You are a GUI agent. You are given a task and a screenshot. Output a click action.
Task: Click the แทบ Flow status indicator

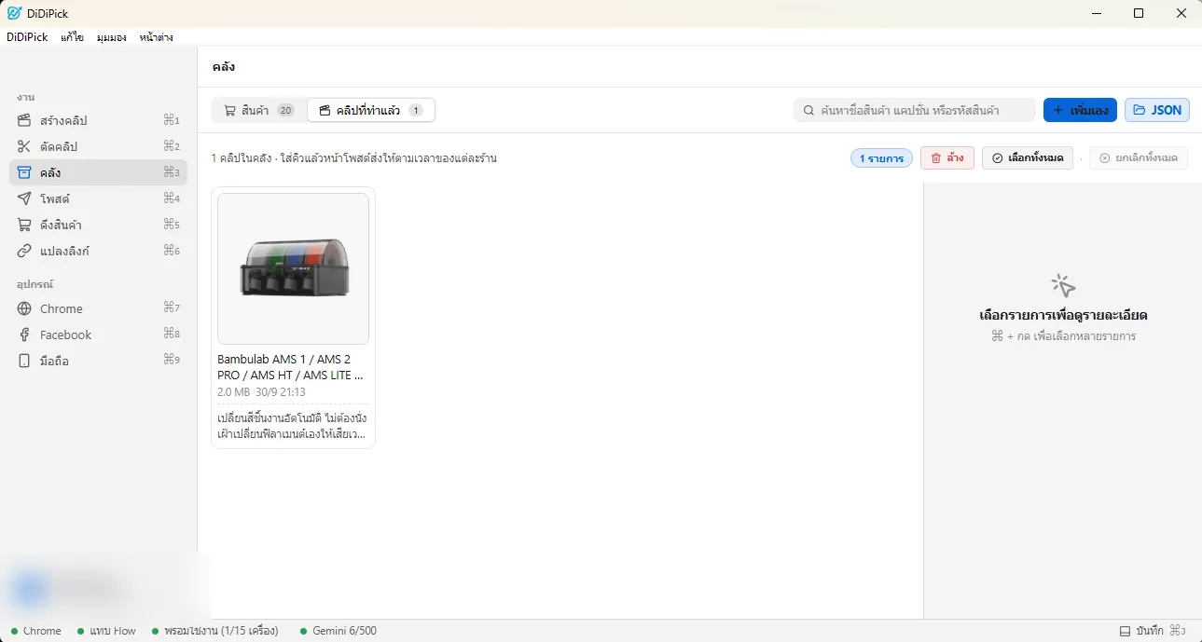click(106, 631)
